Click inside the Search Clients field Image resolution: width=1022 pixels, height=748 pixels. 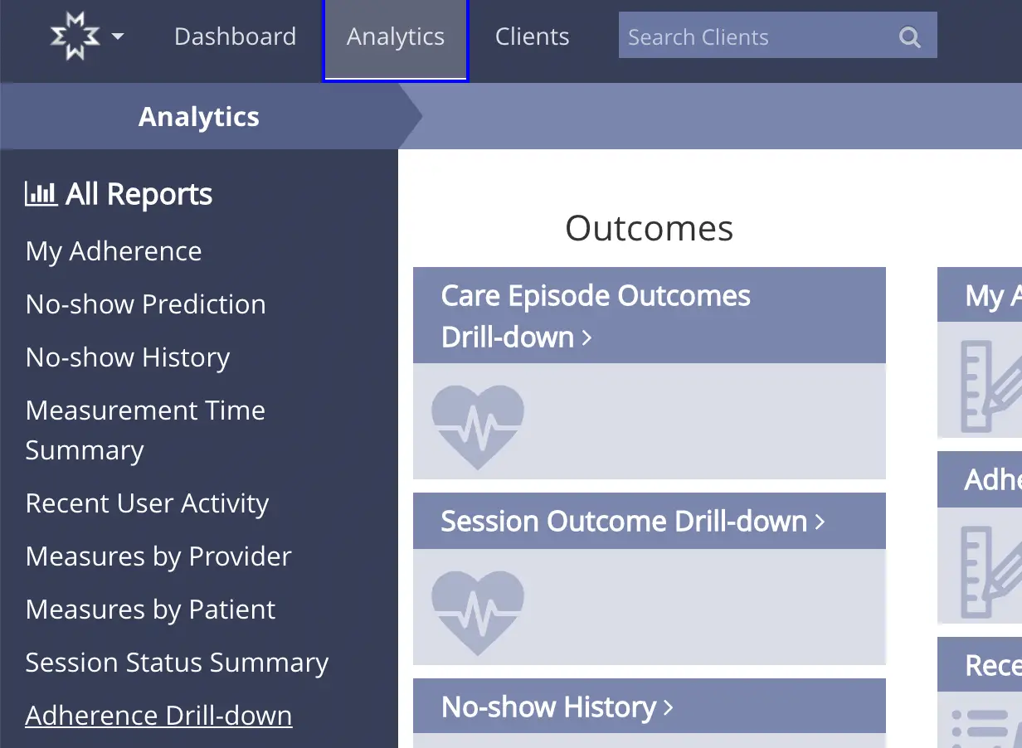[x=747, y=36]
